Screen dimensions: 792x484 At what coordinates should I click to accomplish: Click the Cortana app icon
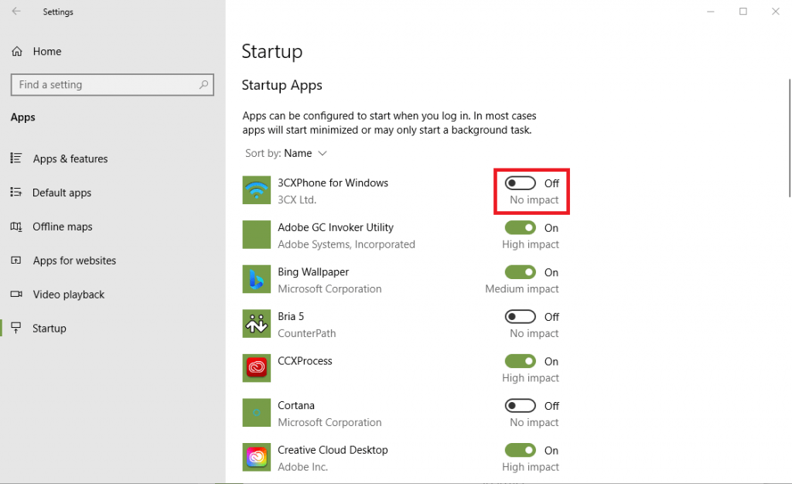tap(257, 412)
